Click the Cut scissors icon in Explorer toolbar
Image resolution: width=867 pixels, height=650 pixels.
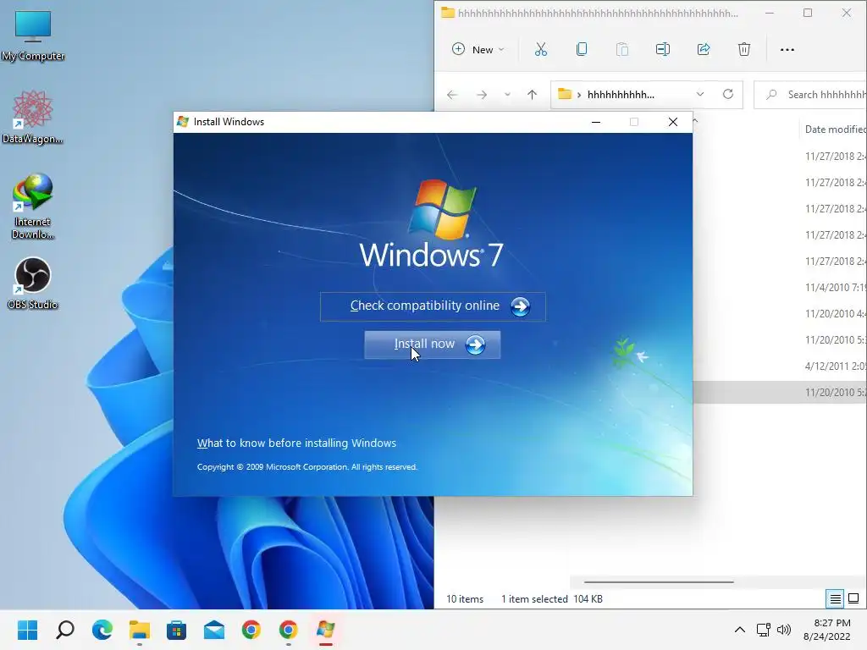tap(541, 50)
